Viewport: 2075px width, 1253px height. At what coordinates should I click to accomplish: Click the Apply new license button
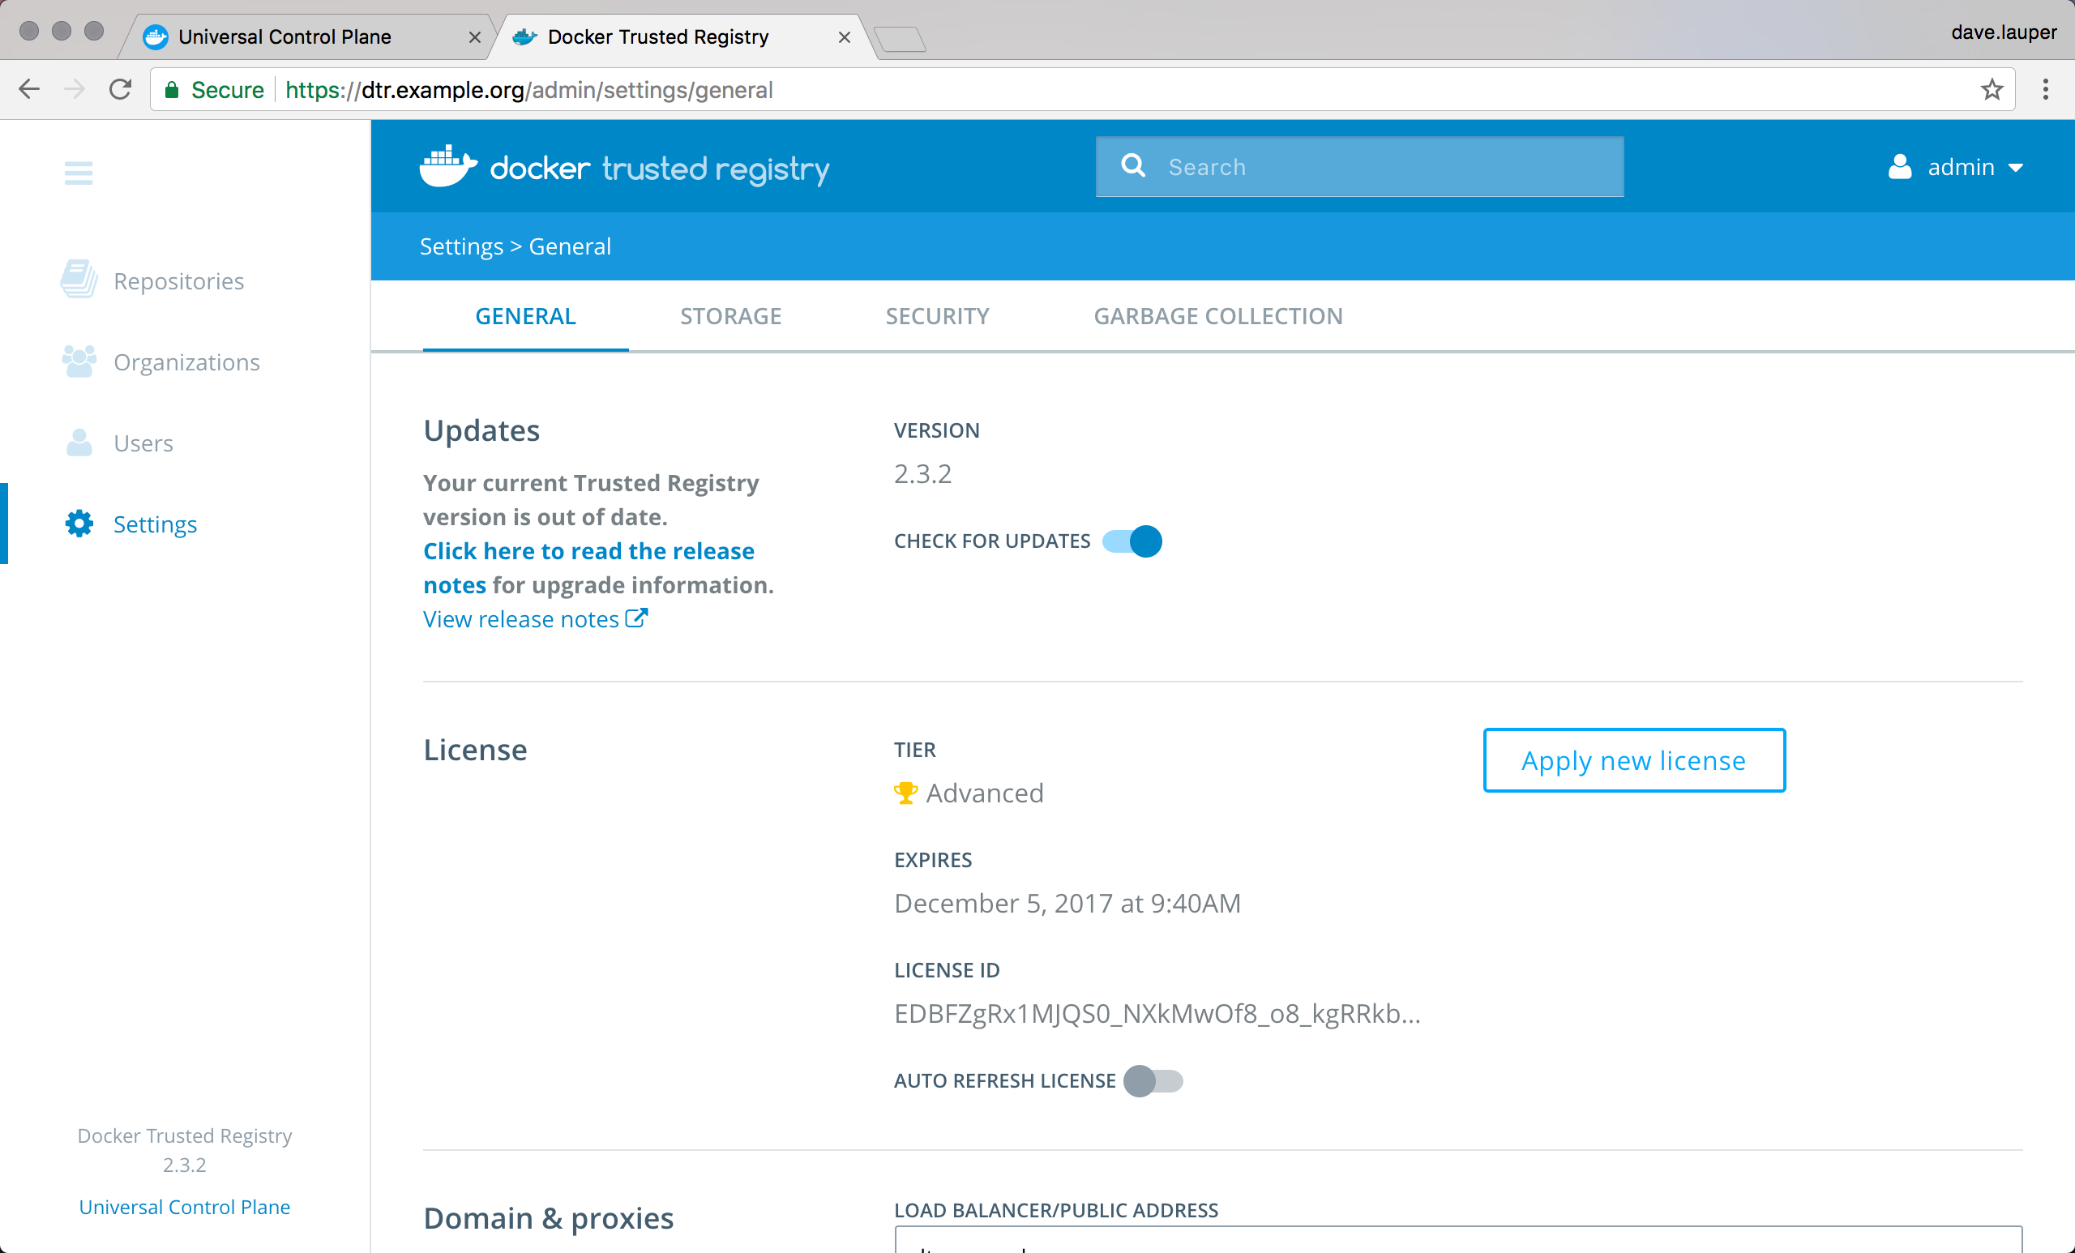(1633, 759)
